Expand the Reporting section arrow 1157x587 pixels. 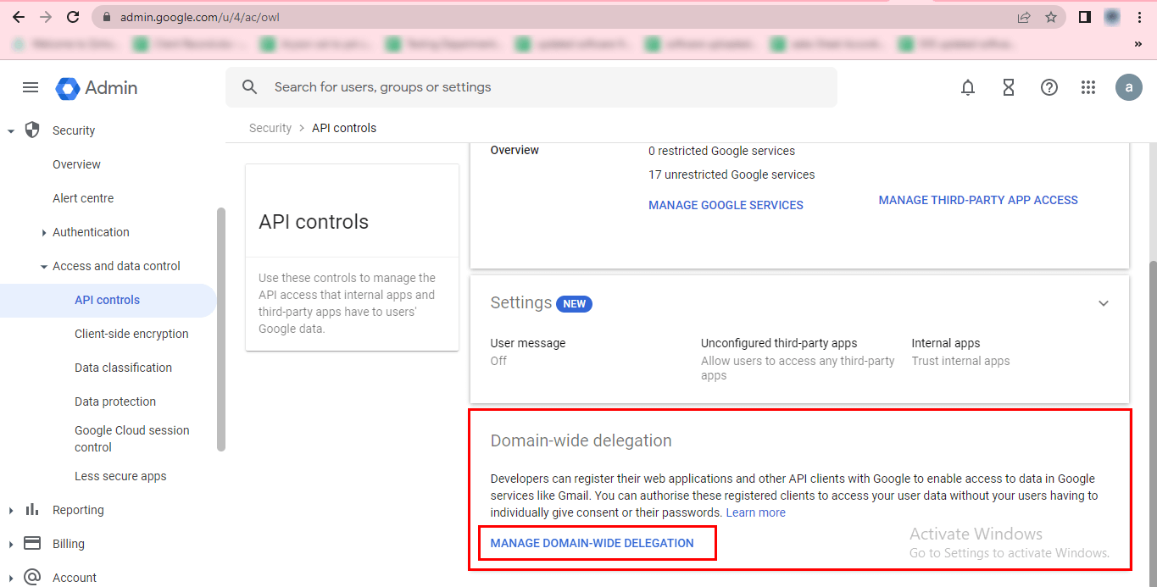tap(11, 510)
